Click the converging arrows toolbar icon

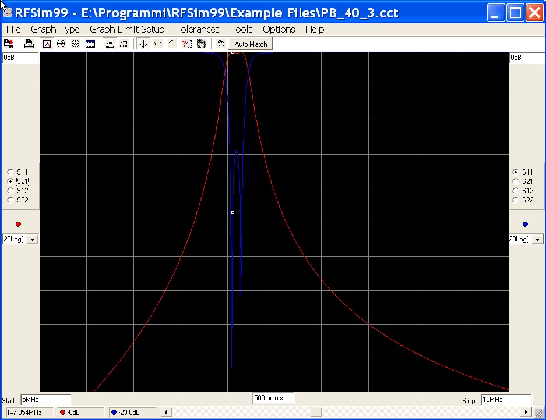(158, 44)
